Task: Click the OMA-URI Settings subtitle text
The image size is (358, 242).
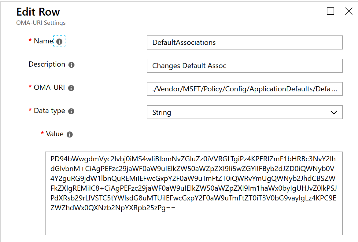Action: coord(41,23)
